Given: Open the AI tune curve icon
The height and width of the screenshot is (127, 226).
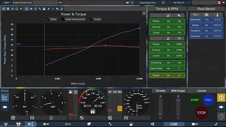Looking at the screenshot, I should point(5,98).
